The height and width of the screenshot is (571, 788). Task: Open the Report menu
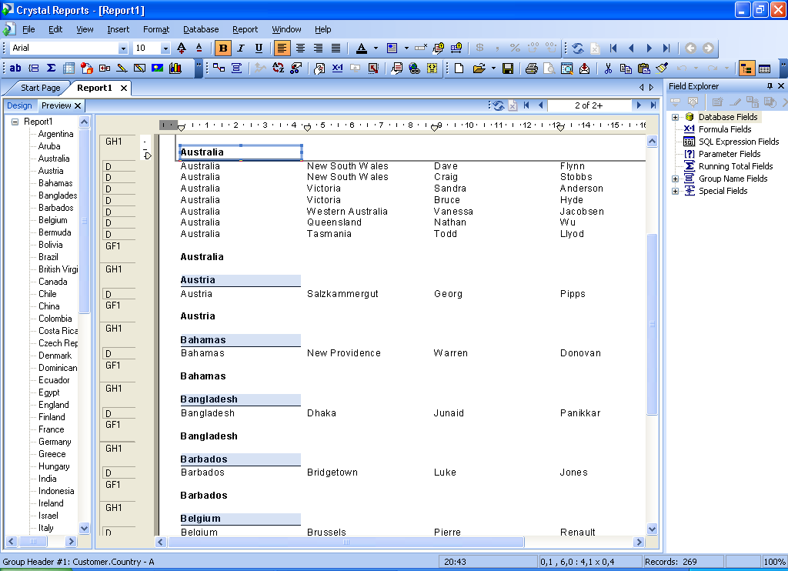[245, 29]
